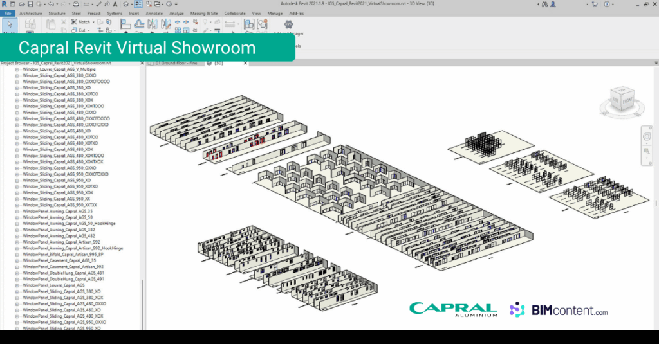
Task: Expand the Window_Sliding_Capral_AGS_480_XOX node
Action: pyautogui.click(x=17, y=150)
